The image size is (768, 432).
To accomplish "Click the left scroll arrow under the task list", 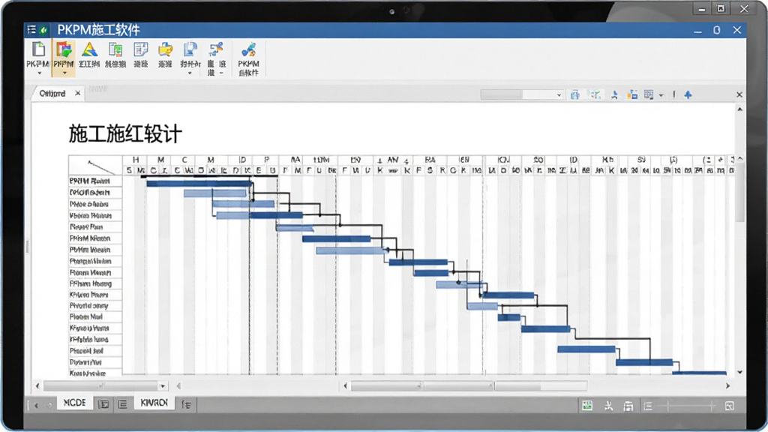I will click(x=37, y=386).
